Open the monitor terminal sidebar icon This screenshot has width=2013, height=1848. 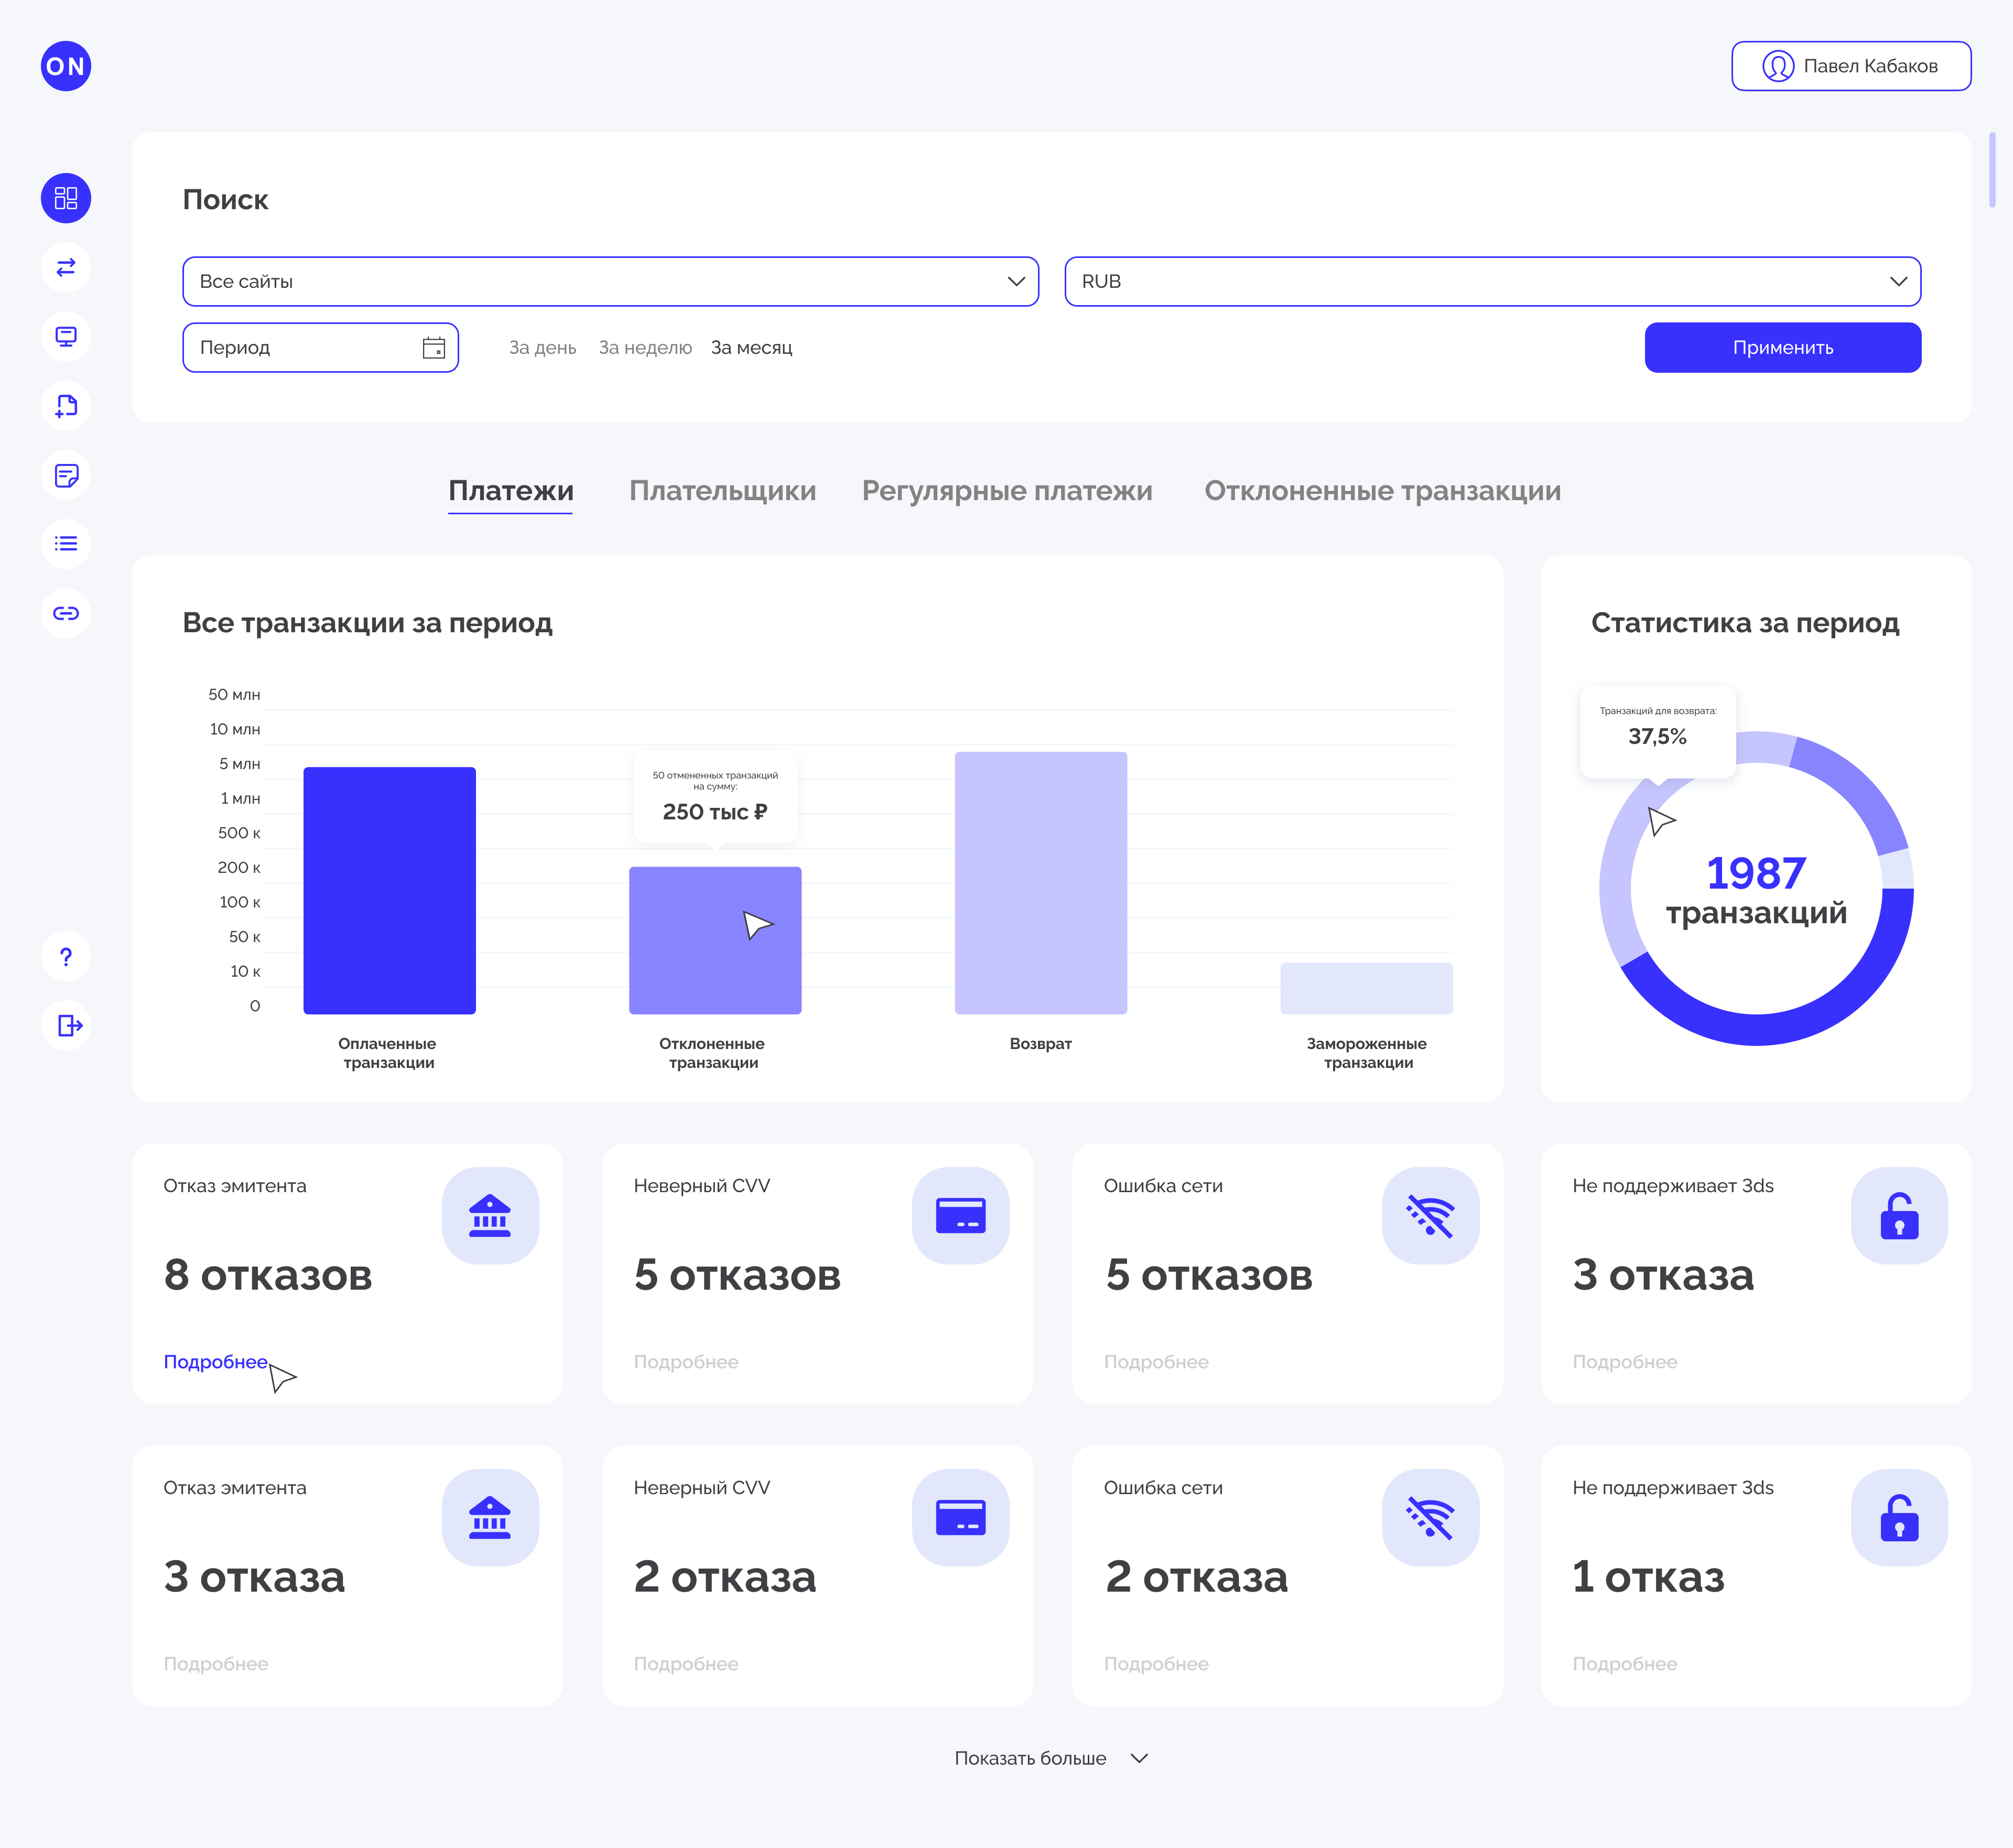pyautogui.click(x=66, y=336)
